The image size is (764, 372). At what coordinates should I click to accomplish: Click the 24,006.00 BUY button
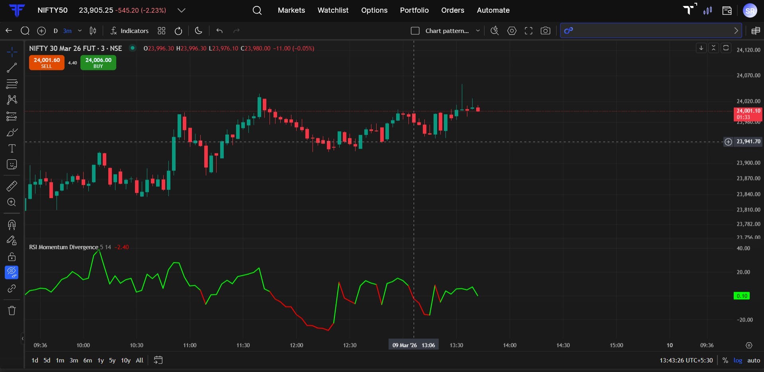[x=98, y=62]
